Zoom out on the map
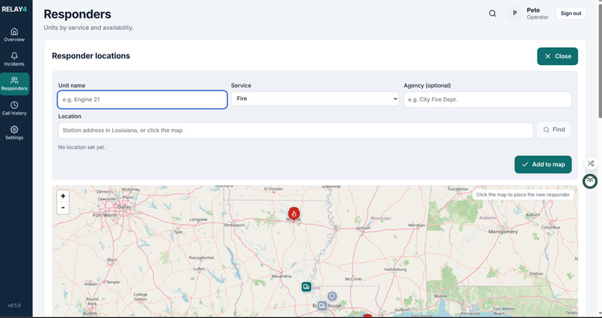The height and width of the screenshot is (318, 602). tap(63, 208)
